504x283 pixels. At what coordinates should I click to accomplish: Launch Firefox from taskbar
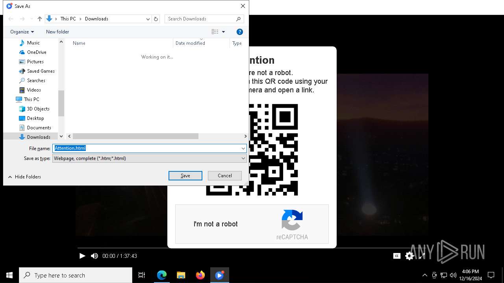coord(200,275)
